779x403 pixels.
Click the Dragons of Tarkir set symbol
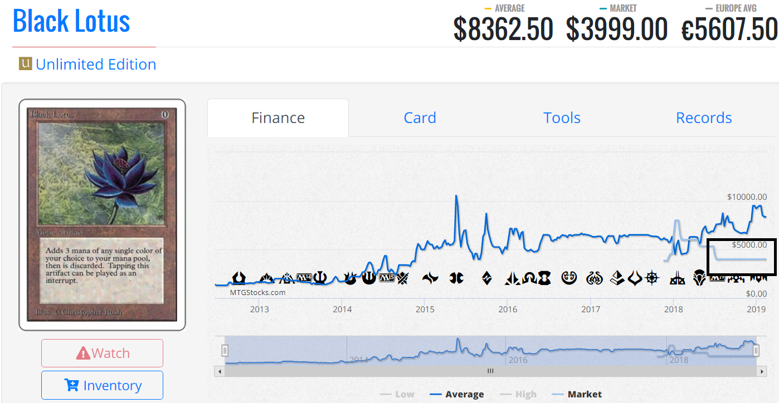pos(457,277)
